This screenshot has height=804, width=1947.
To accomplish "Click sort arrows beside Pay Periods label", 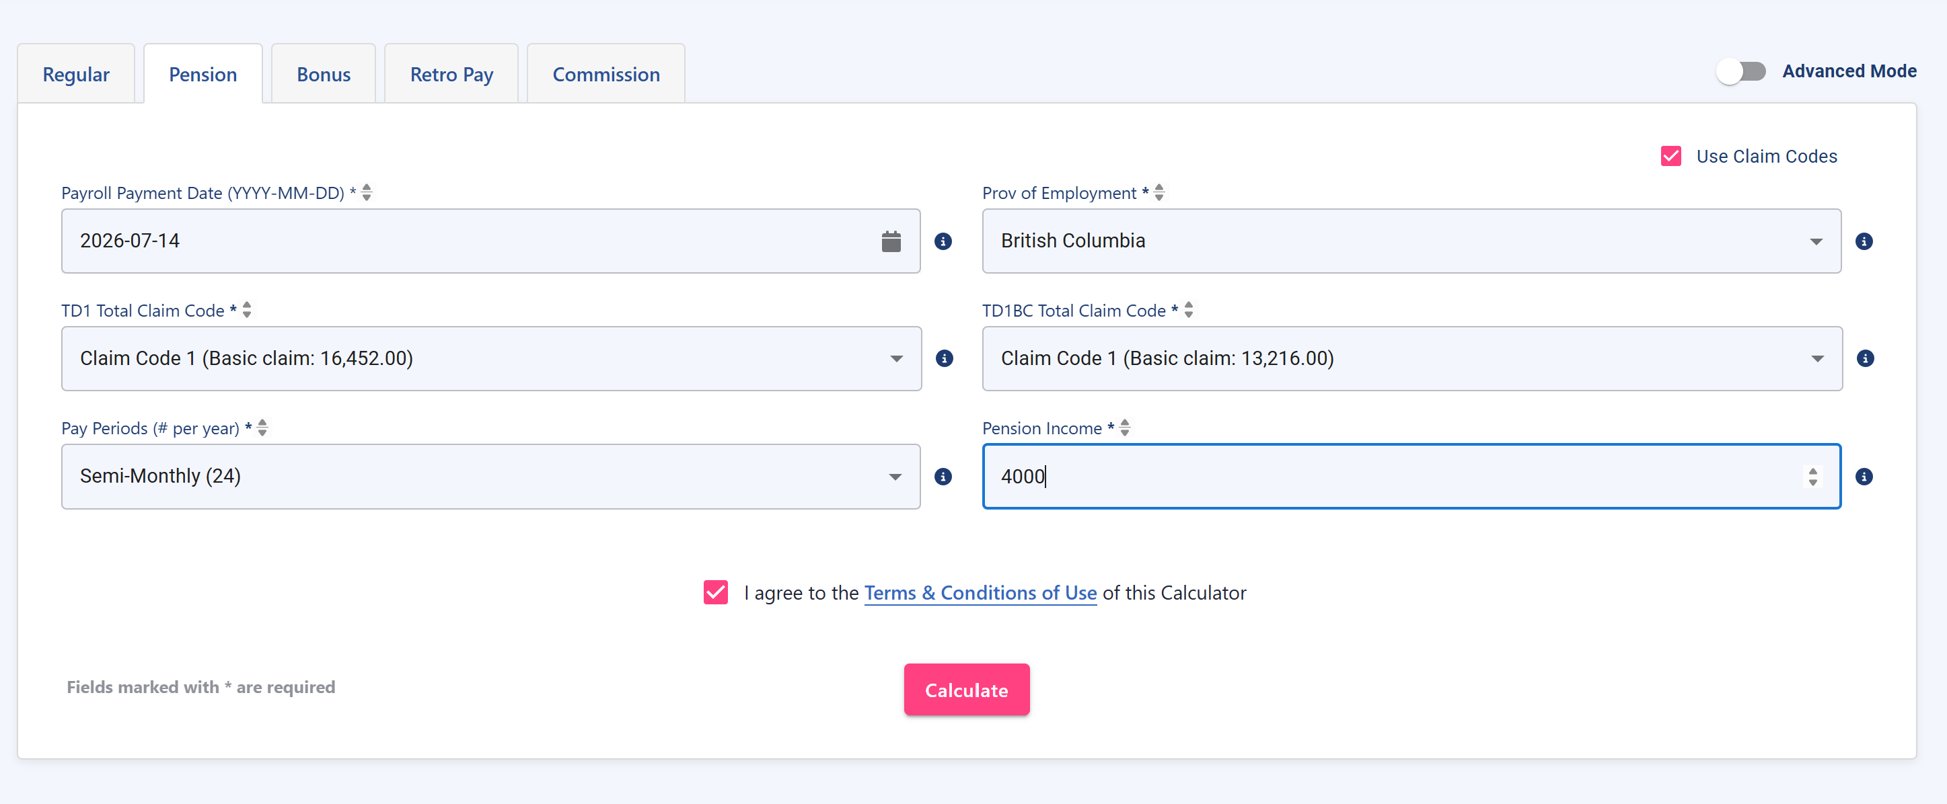I will [262, 428].
